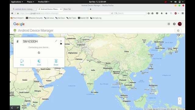The width and height of the screenshot is (195, 110).
Task: Open Google notifications bell
Action: [x=174, y=24]
